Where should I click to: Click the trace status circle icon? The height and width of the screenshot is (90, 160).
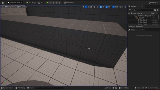tap(113, 88)
